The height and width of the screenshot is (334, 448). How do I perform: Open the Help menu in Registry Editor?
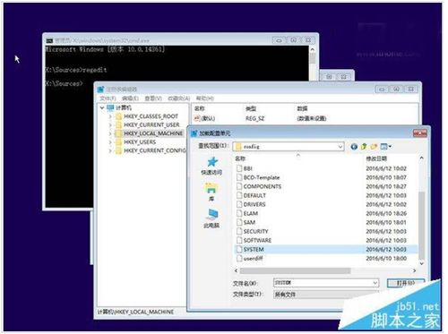tap(205, 98)
